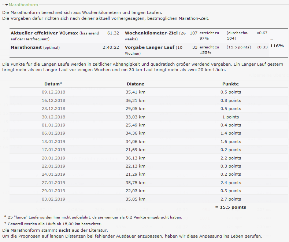289x242 pixels.
Task: Click the 15.5 points total sum
Action: click(x=230, y=207)
